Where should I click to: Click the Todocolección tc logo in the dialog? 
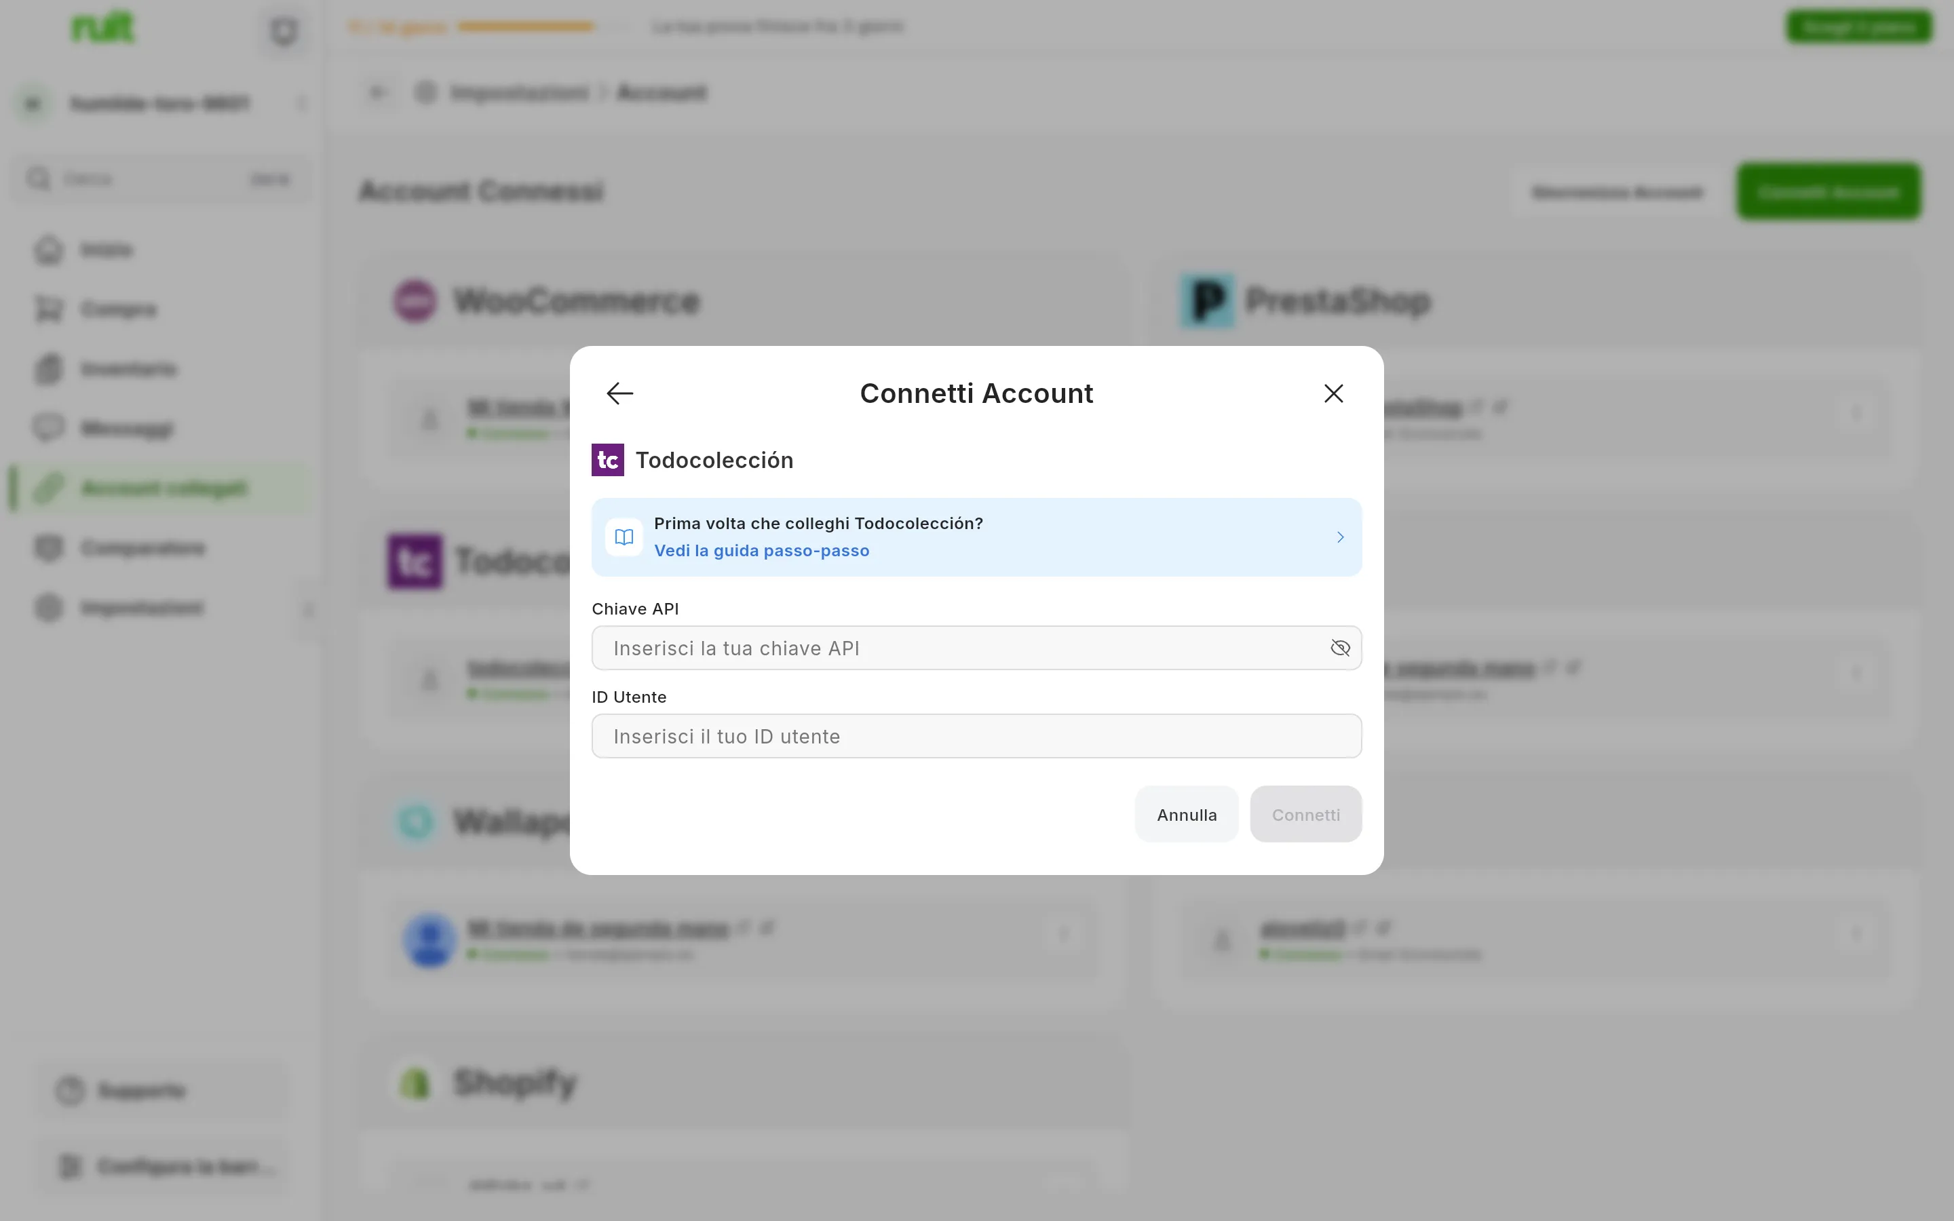tap(607, 459)
